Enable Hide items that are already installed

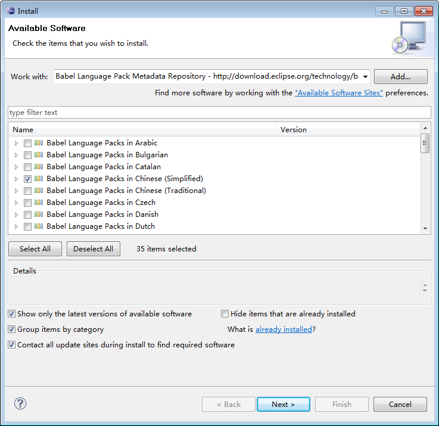pyautogui.click(x=225, y=314)
